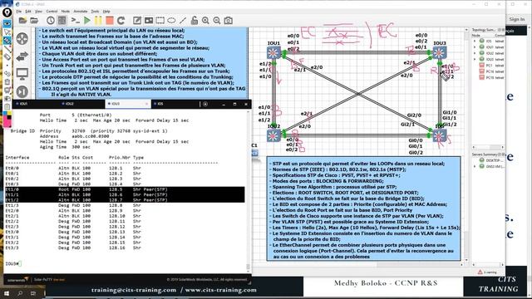
Task: Select the eraser in annotation toolbar
Action: click(7, 56)
